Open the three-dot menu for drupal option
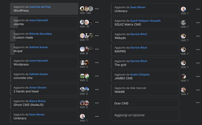Image resolution: width=202 pixels, height=125 pixels. pos(97,49)
